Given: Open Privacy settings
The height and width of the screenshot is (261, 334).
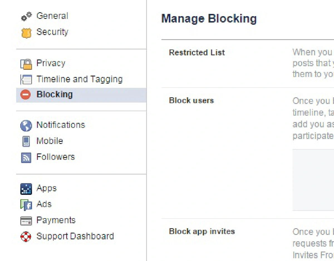Looking at the screenshot, I should (x=51, y=63).
